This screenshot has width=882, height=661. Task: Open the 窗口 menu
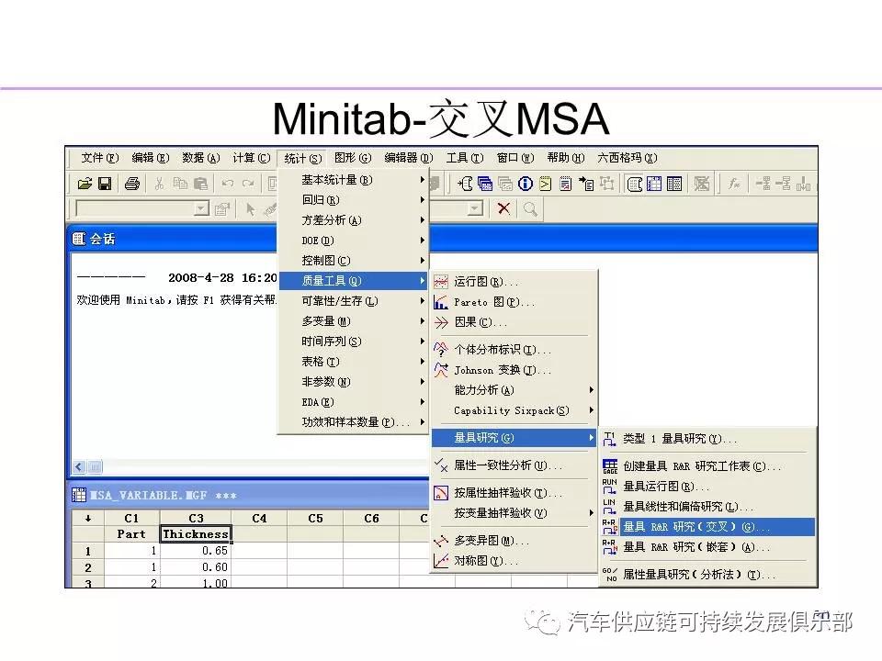click(x=515, y=158)
